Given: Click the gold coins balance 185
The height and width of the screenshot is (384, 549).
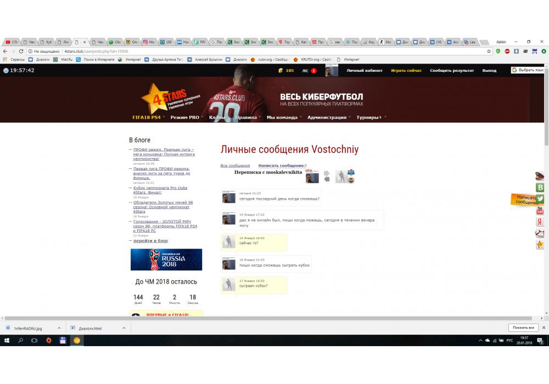Looking at the screenshot, I should pos(285,70).
